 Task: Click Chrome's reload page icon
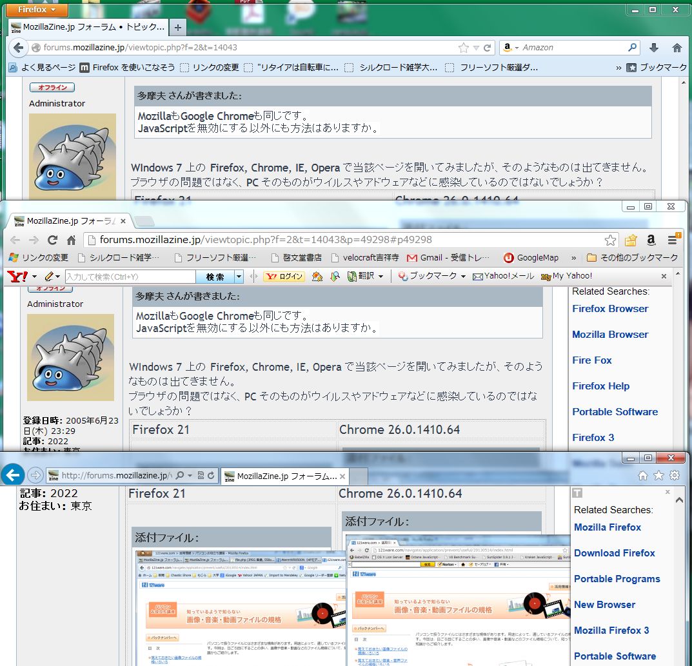[52, 240]
